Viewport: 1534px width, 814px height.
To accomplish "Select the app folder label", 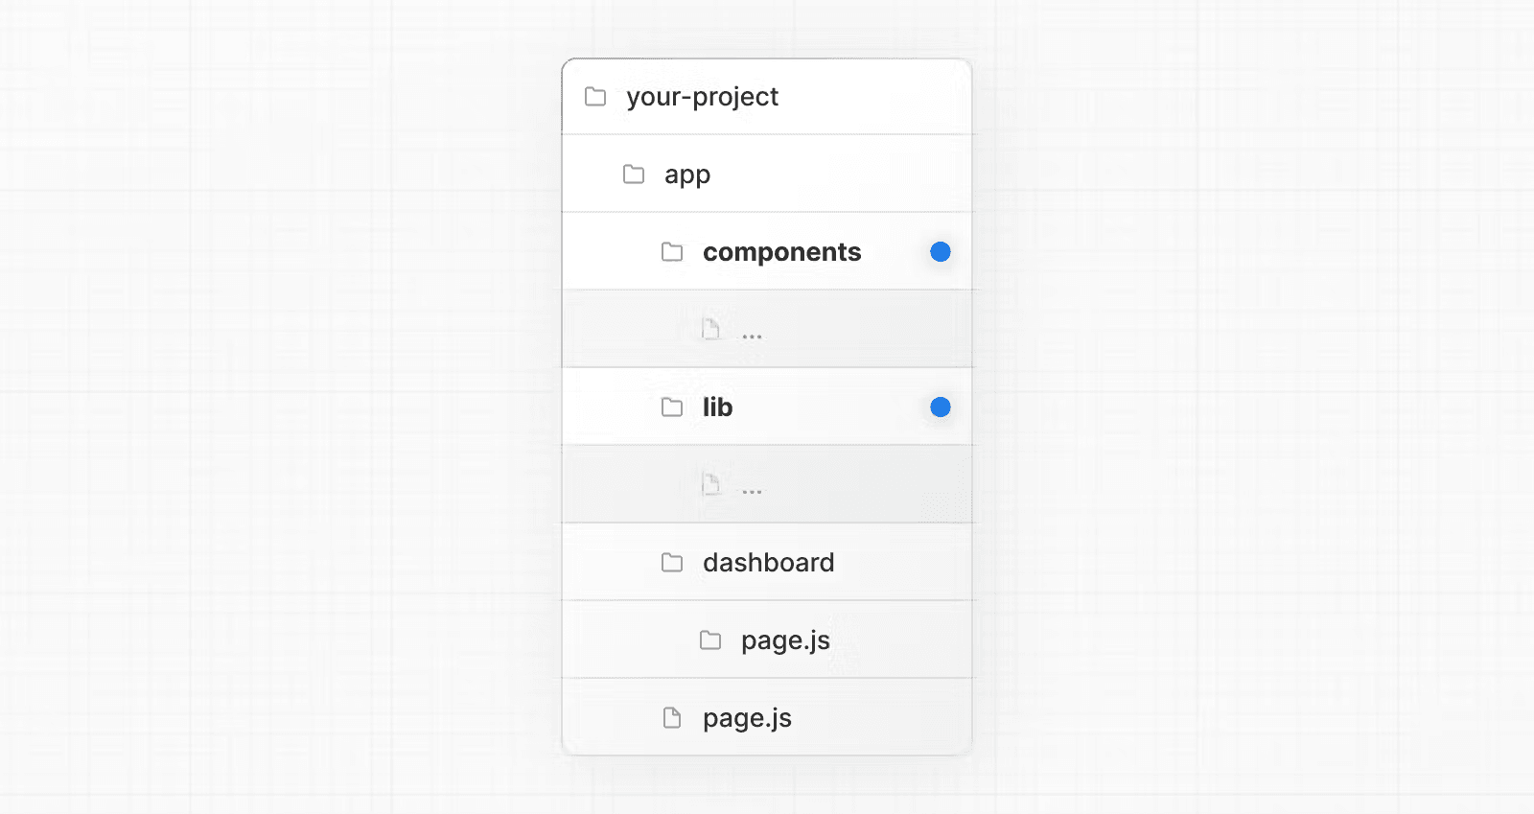I will point(687,174).
